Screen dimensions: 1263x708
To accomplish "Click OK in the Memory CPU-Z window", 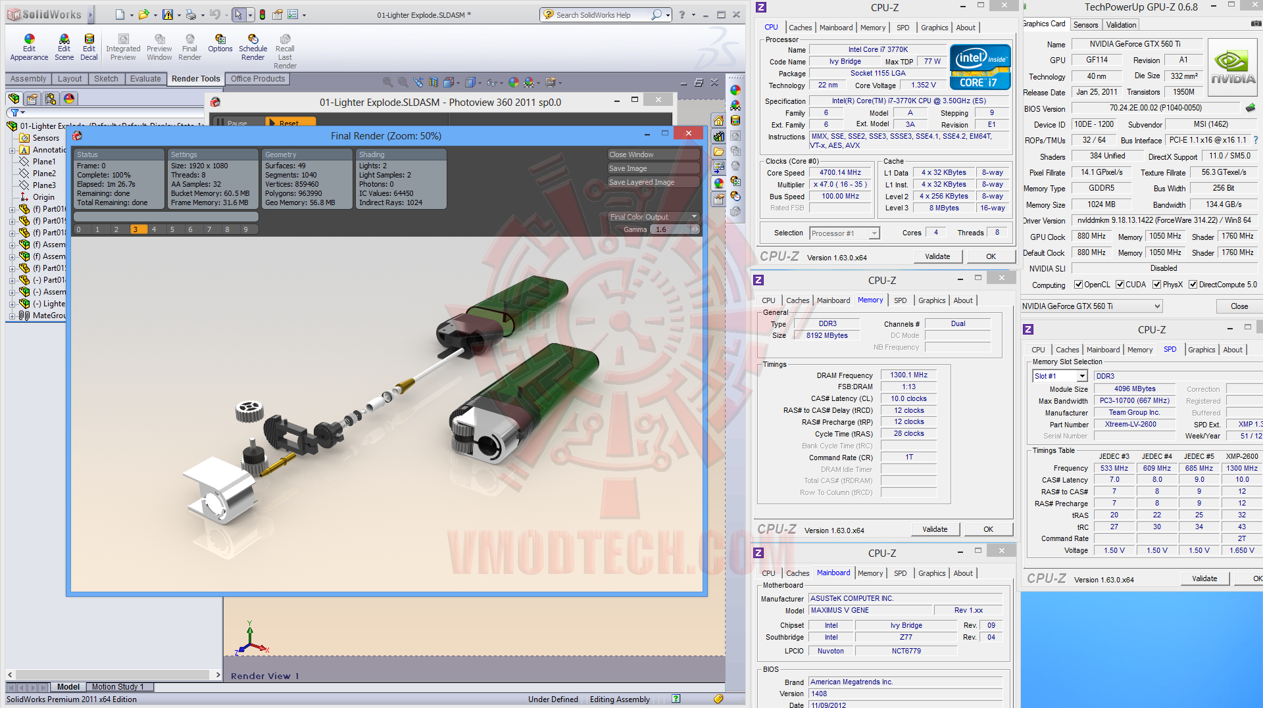I will pos(988,529).
